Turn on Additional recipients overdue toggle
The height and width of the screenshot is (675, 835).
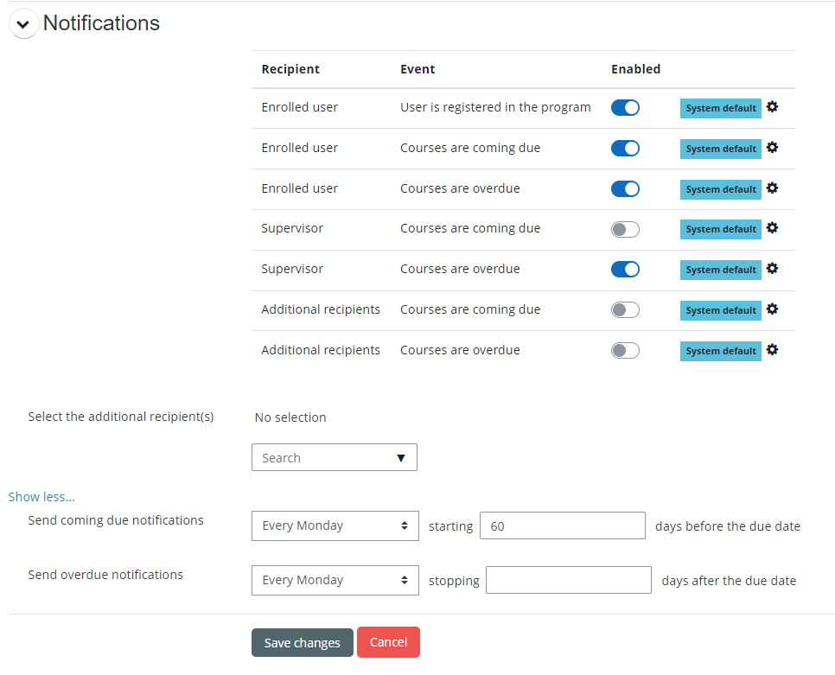click(625, 350)
